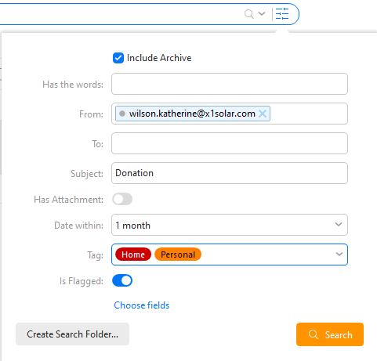This screenshot has height=361, width=377.
Task: Click the Subject field containing Donation
Action: [x=230, y=173]
